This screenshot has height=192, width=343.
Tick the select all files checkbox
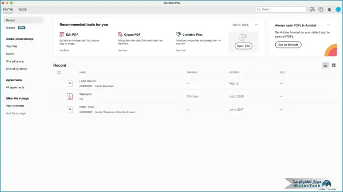59,72
